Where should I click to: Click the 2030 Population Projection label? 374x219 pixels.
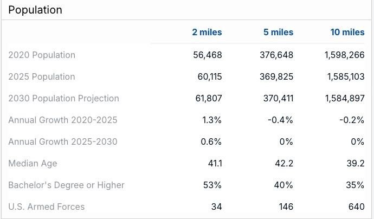63,99
